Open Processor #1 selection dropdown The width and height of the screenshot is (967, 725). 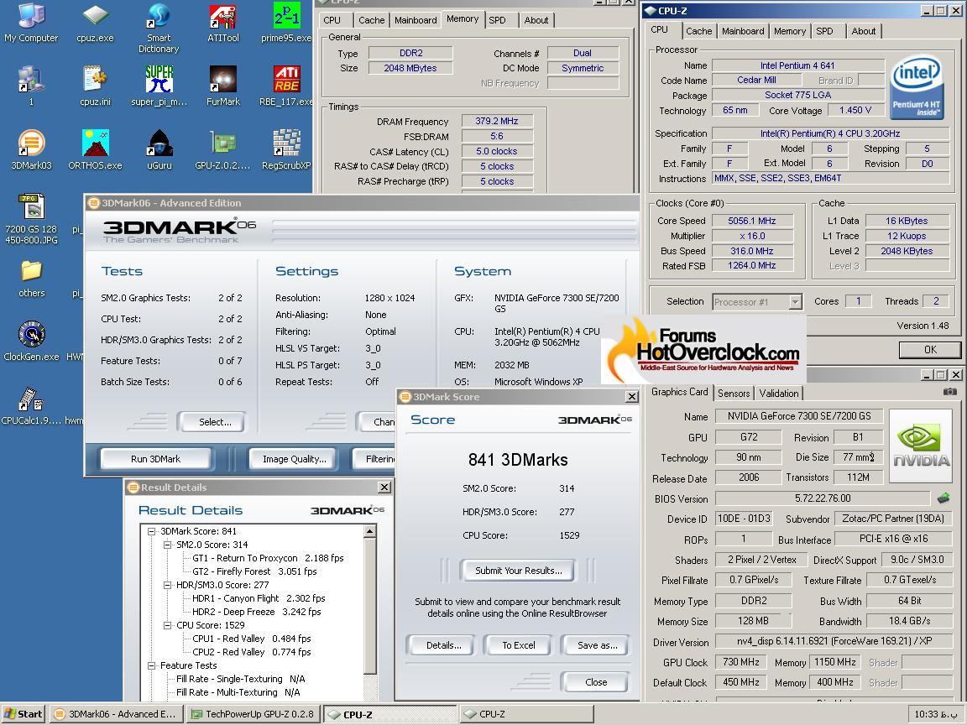coord(795,301)
